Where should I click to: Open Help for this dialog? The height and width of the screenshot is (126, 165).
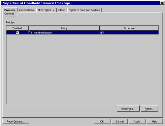coord(154,121)
